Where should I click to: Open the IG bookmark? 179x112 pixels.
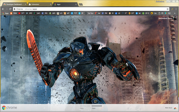[x=111, y=13]
